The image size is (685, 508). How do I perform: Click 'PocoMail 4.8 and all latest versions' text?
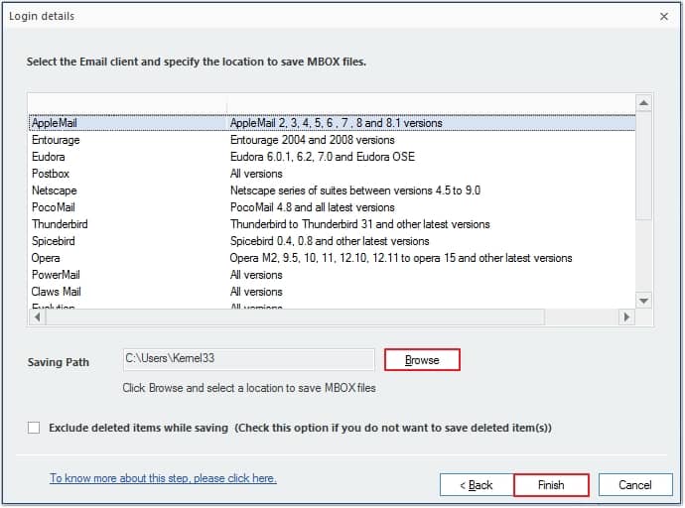pos(313,207)
